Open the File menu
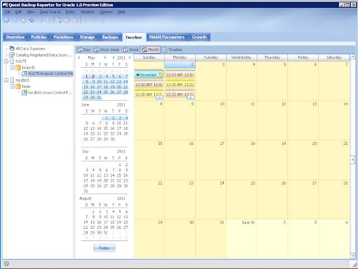The width and height of the screenshot is (358, 269). 7,12
